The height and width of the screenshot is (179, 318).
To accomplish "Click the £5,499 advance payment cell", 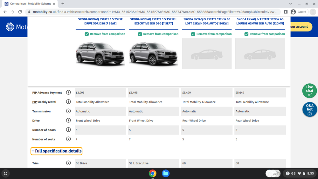I will [207, 93].
